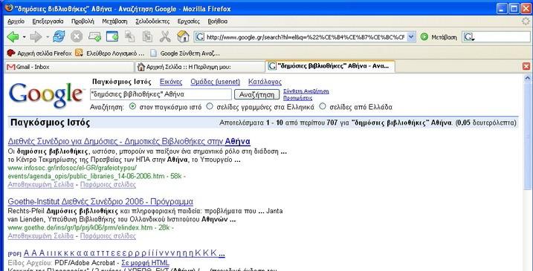Image resolution: width=533 pixels, height=271 pixels.
Task: Open the Μετάβαση menu
Action: 114,21
